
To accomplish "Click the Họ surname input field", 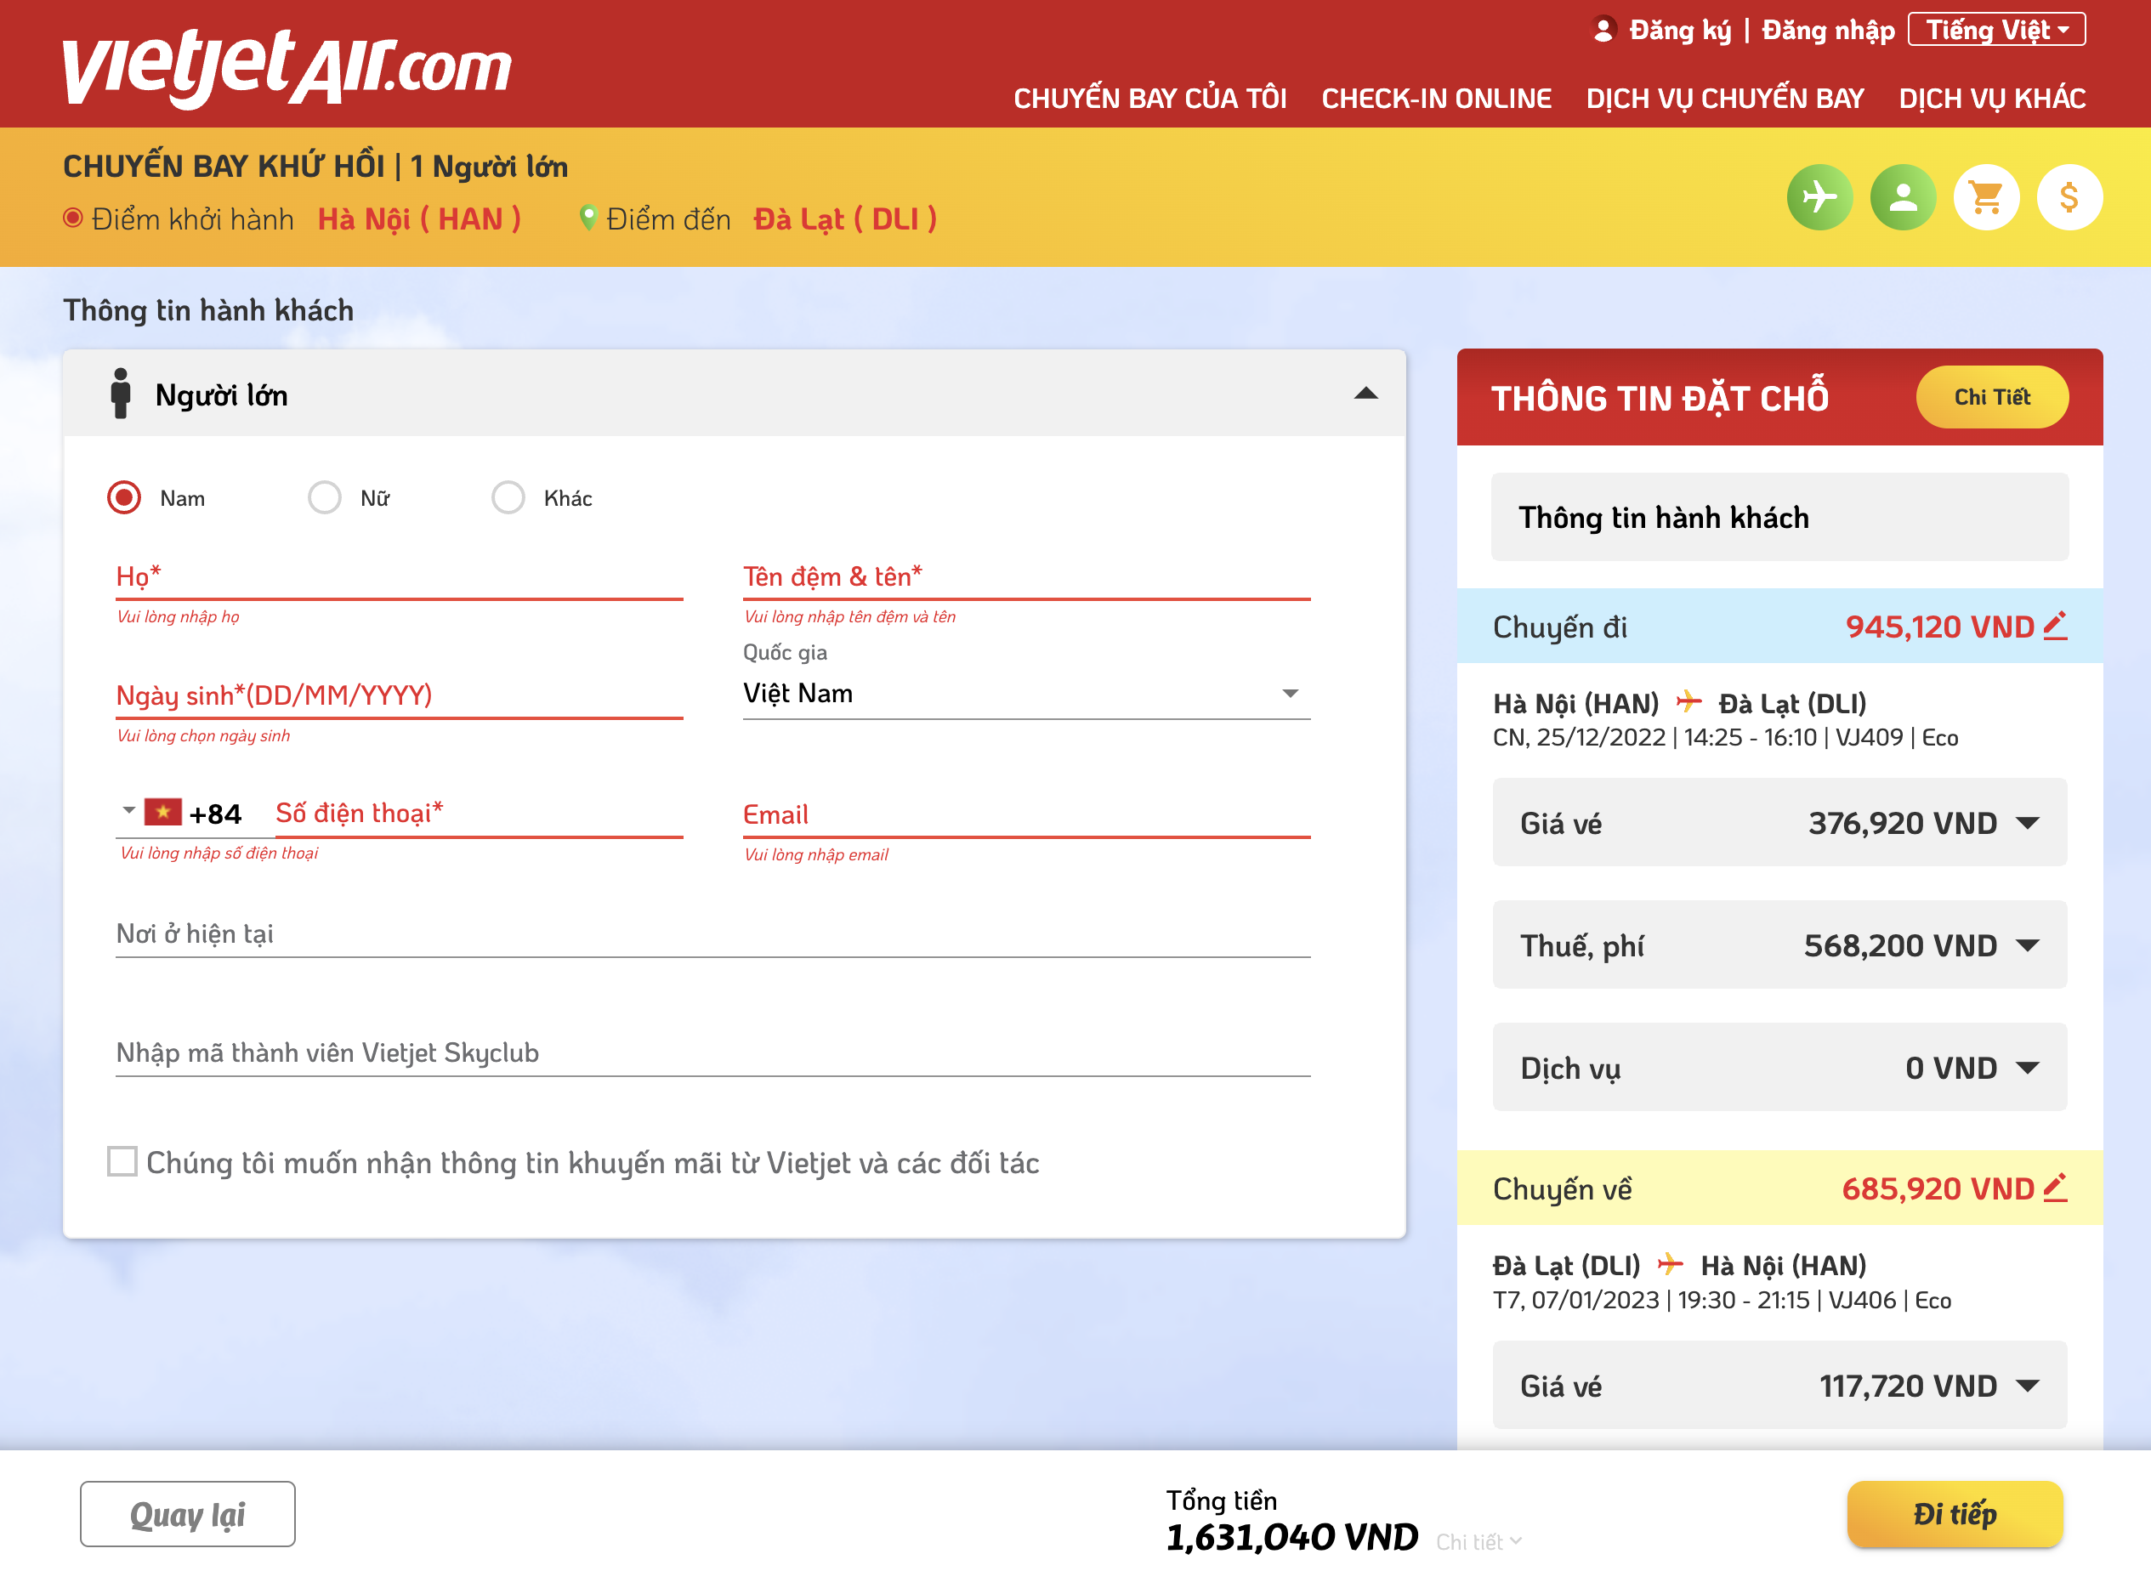I will pos(400,576).
